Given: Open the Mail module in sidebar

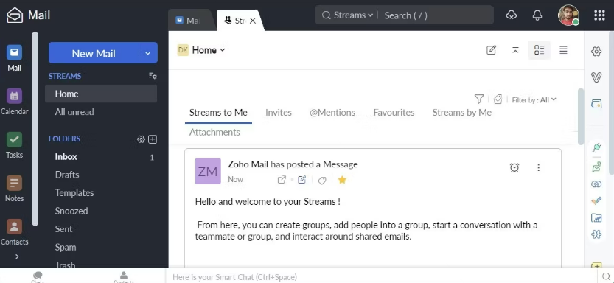Looking at the screenshot, I should click(14, 58).
